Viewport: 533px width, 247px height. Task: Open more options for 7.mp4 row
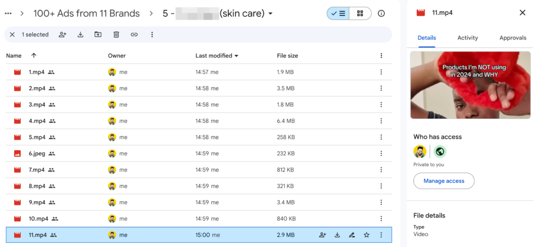(381, 170)
